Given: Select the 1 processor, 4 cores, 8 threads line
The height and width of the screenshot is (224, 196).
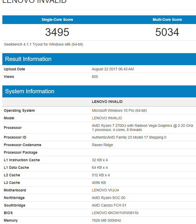Looking at the screenshot, I should coord(117,130).
